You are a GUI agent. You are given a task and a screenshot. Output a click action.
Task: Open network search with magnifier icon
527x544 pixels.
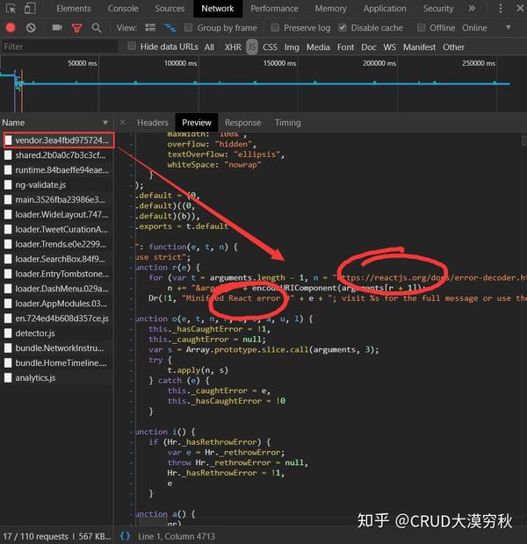pos(96,28)
